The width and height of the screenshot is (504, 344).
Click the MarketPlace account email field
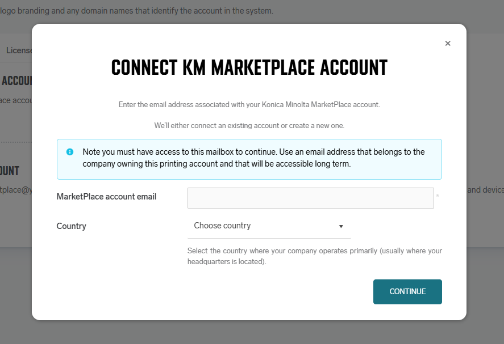pyautogui.click(x=310, y=198)
